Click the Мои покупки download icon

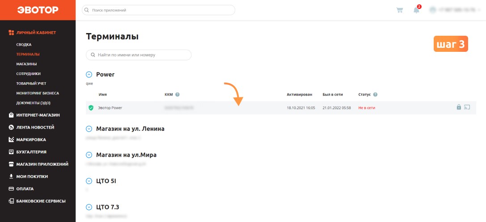tap(11, 176)
